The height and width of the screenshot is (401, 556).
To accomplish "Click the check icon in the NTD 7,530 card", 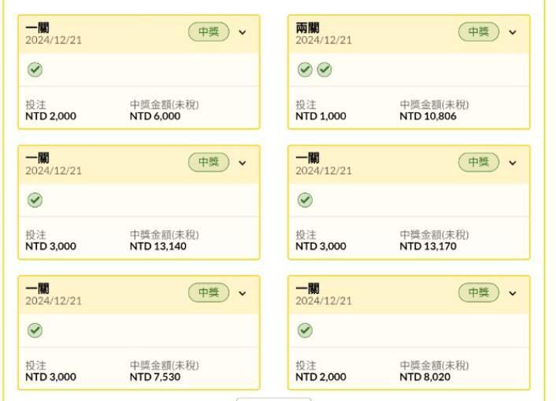I will coord(35,330).
